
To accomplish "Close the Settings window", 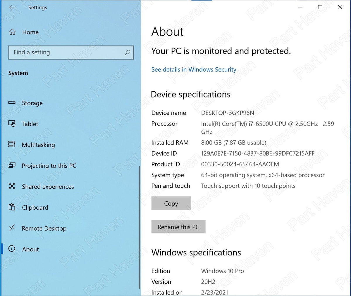I will click(x=340, y=7).
